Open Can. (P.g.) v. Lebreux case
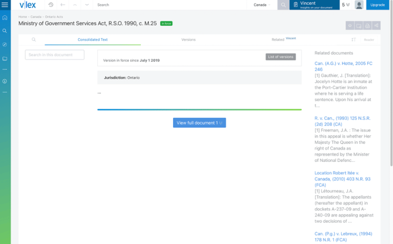 (343, 237)
